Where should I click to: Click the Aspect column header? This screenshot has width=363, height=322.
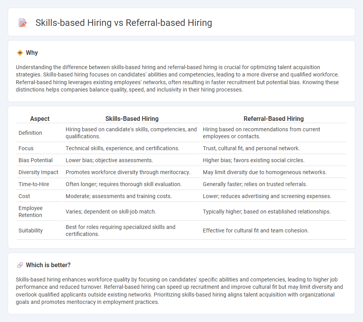coord(40,119)
